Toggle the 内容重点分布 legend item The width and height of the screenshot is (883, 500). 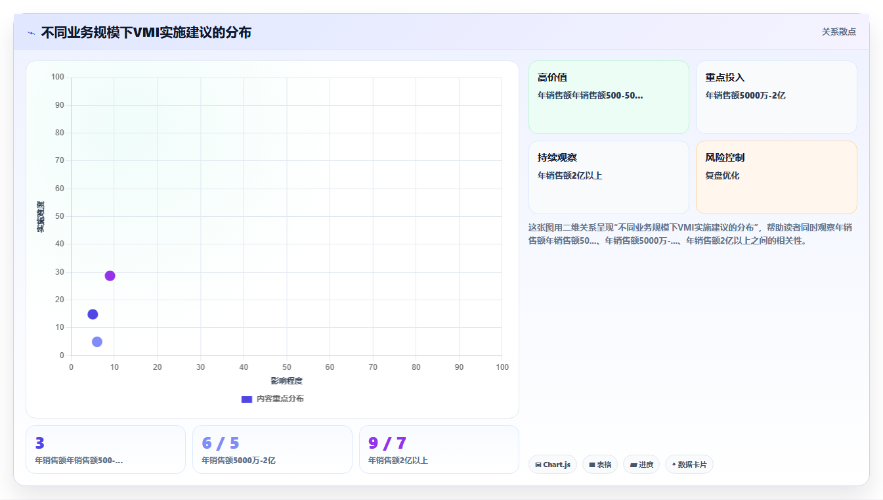tap(272, 399)
